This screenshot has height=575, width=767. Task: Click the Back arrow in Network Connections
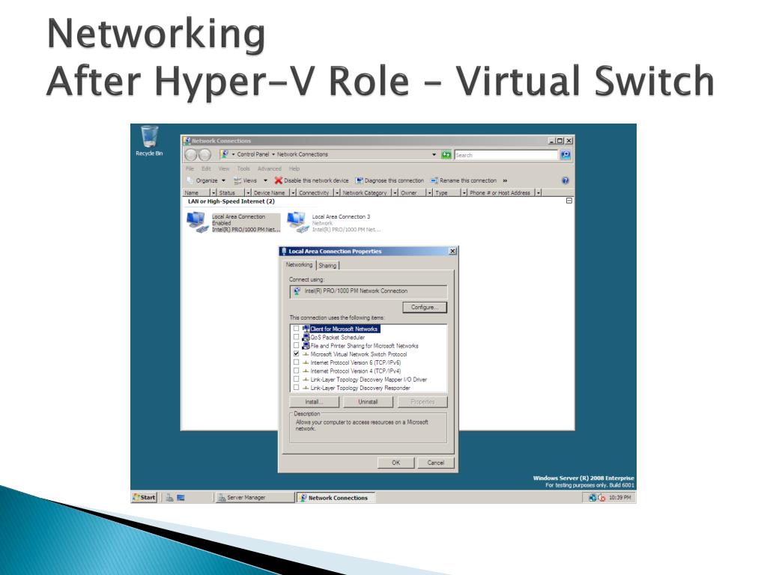pyautogui.click(x=191, y=155)
